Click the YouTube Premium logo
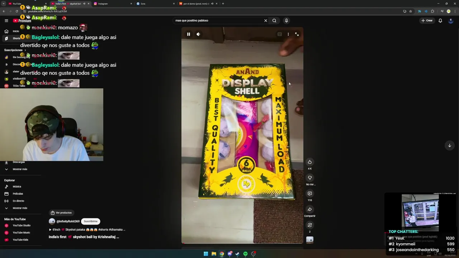The height and width of the screenshot is (258, 459). pyautogui.click(x=22, y=21)
